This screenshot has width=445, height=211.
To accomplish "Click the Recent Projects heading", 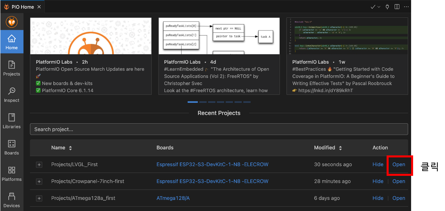I will tap(219, 113).
